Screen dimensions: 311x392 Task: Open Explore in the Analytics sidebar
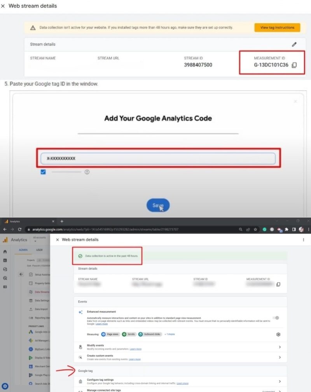[5, 269]
